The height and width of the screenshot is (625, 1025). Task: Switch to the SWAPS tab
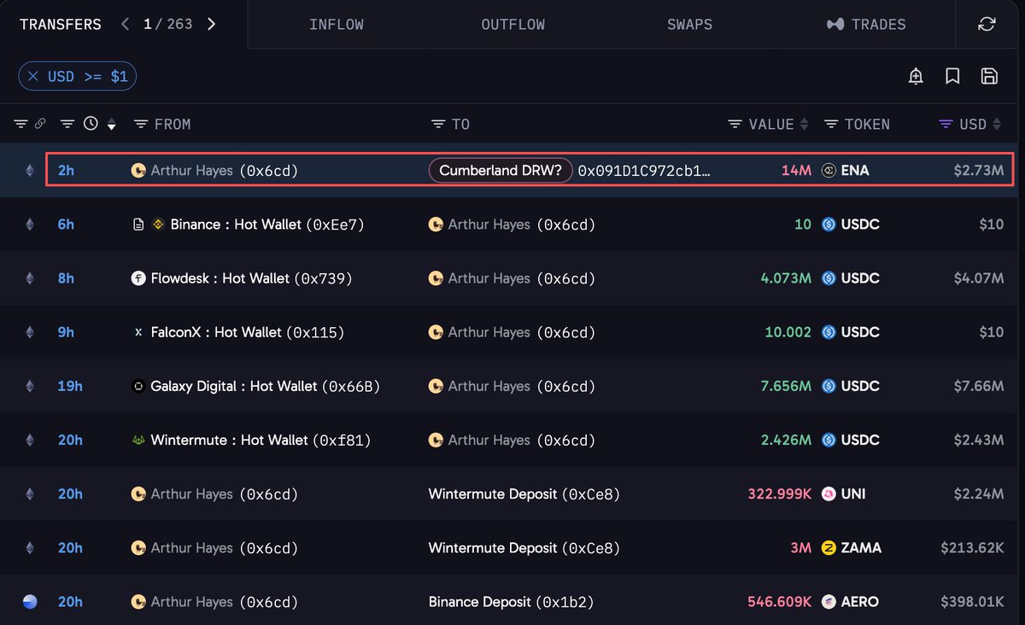(x=689, y=24)
